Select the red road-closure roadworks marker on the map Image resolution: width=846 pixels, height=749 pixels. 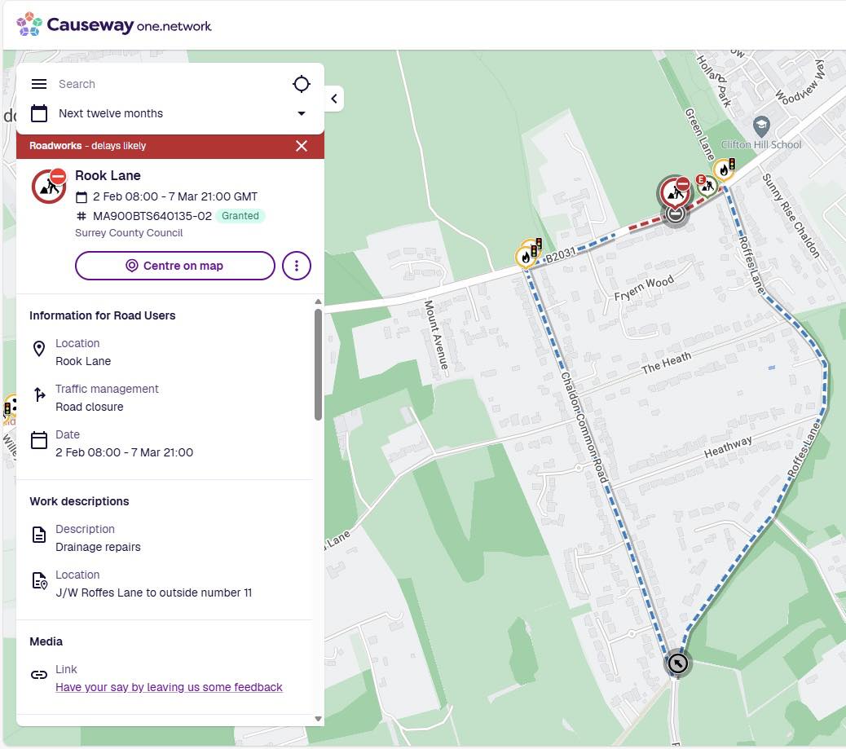point(673,191)
